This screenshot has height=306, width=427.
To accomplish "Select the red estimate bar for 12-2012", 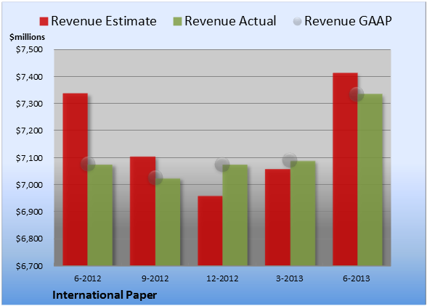I will click(x=211, y=231).
